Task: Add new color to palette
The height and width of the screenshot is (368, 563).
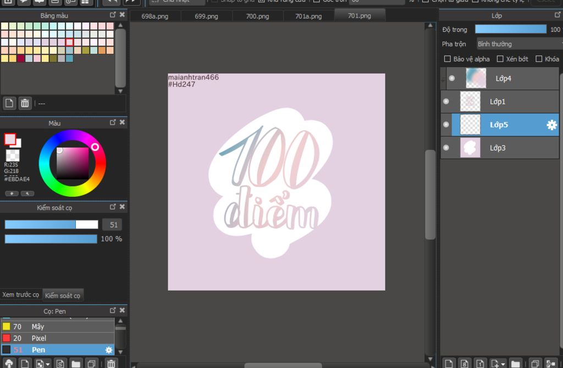Action: [x=9, y=103]
